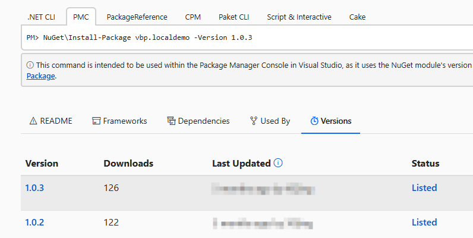Image resolution: width=473 pixels, height=238 pixels.
Task: Click the Last Updated info icon
Action: click(x=278, y=163)
